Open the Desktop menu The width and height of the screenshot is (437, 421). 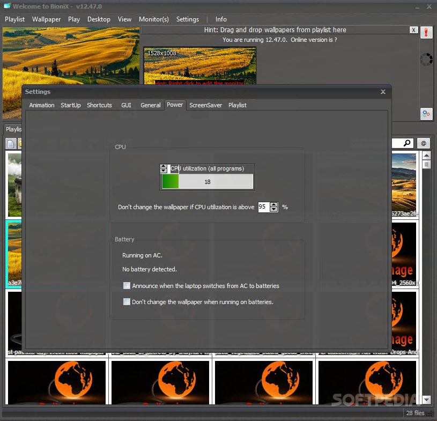point(99,19)
